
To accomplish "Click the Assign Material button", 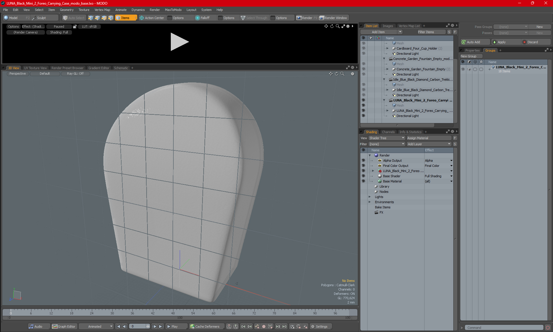I will [429, 138].
